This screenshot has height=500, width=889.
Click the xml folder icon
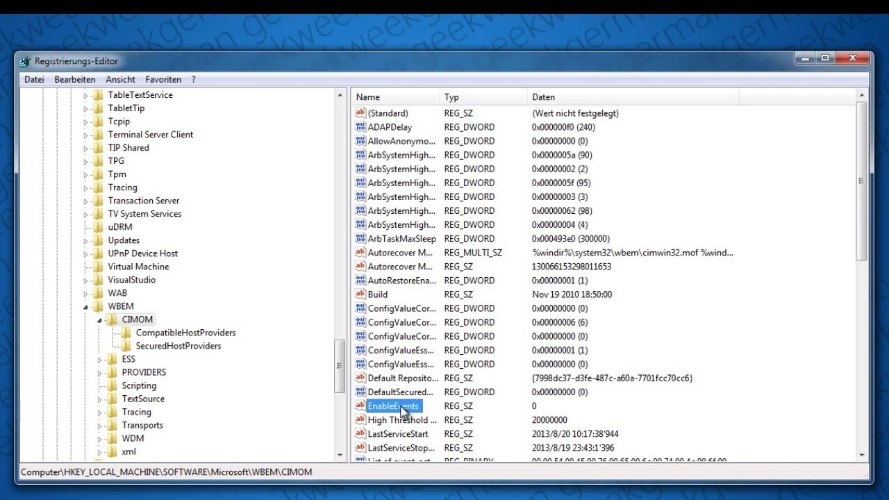point(112,451)
